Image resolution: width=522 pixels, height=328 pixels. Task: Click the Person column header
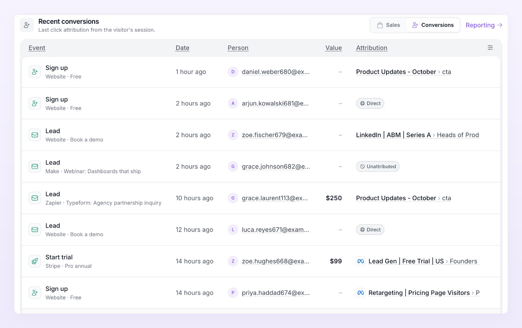(238, 48)
